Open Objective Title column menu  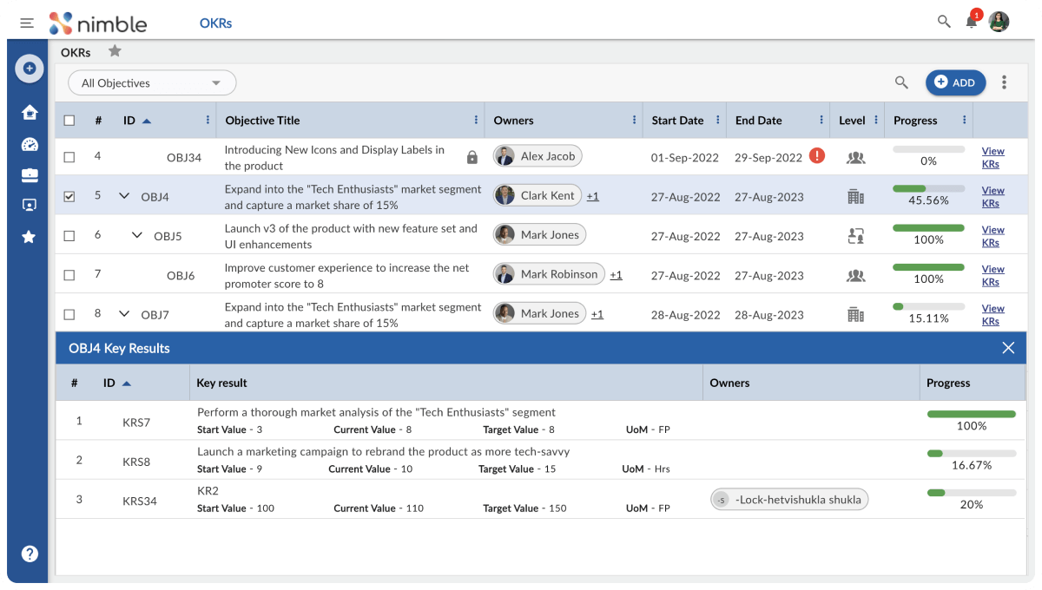[x=476, y=121]
